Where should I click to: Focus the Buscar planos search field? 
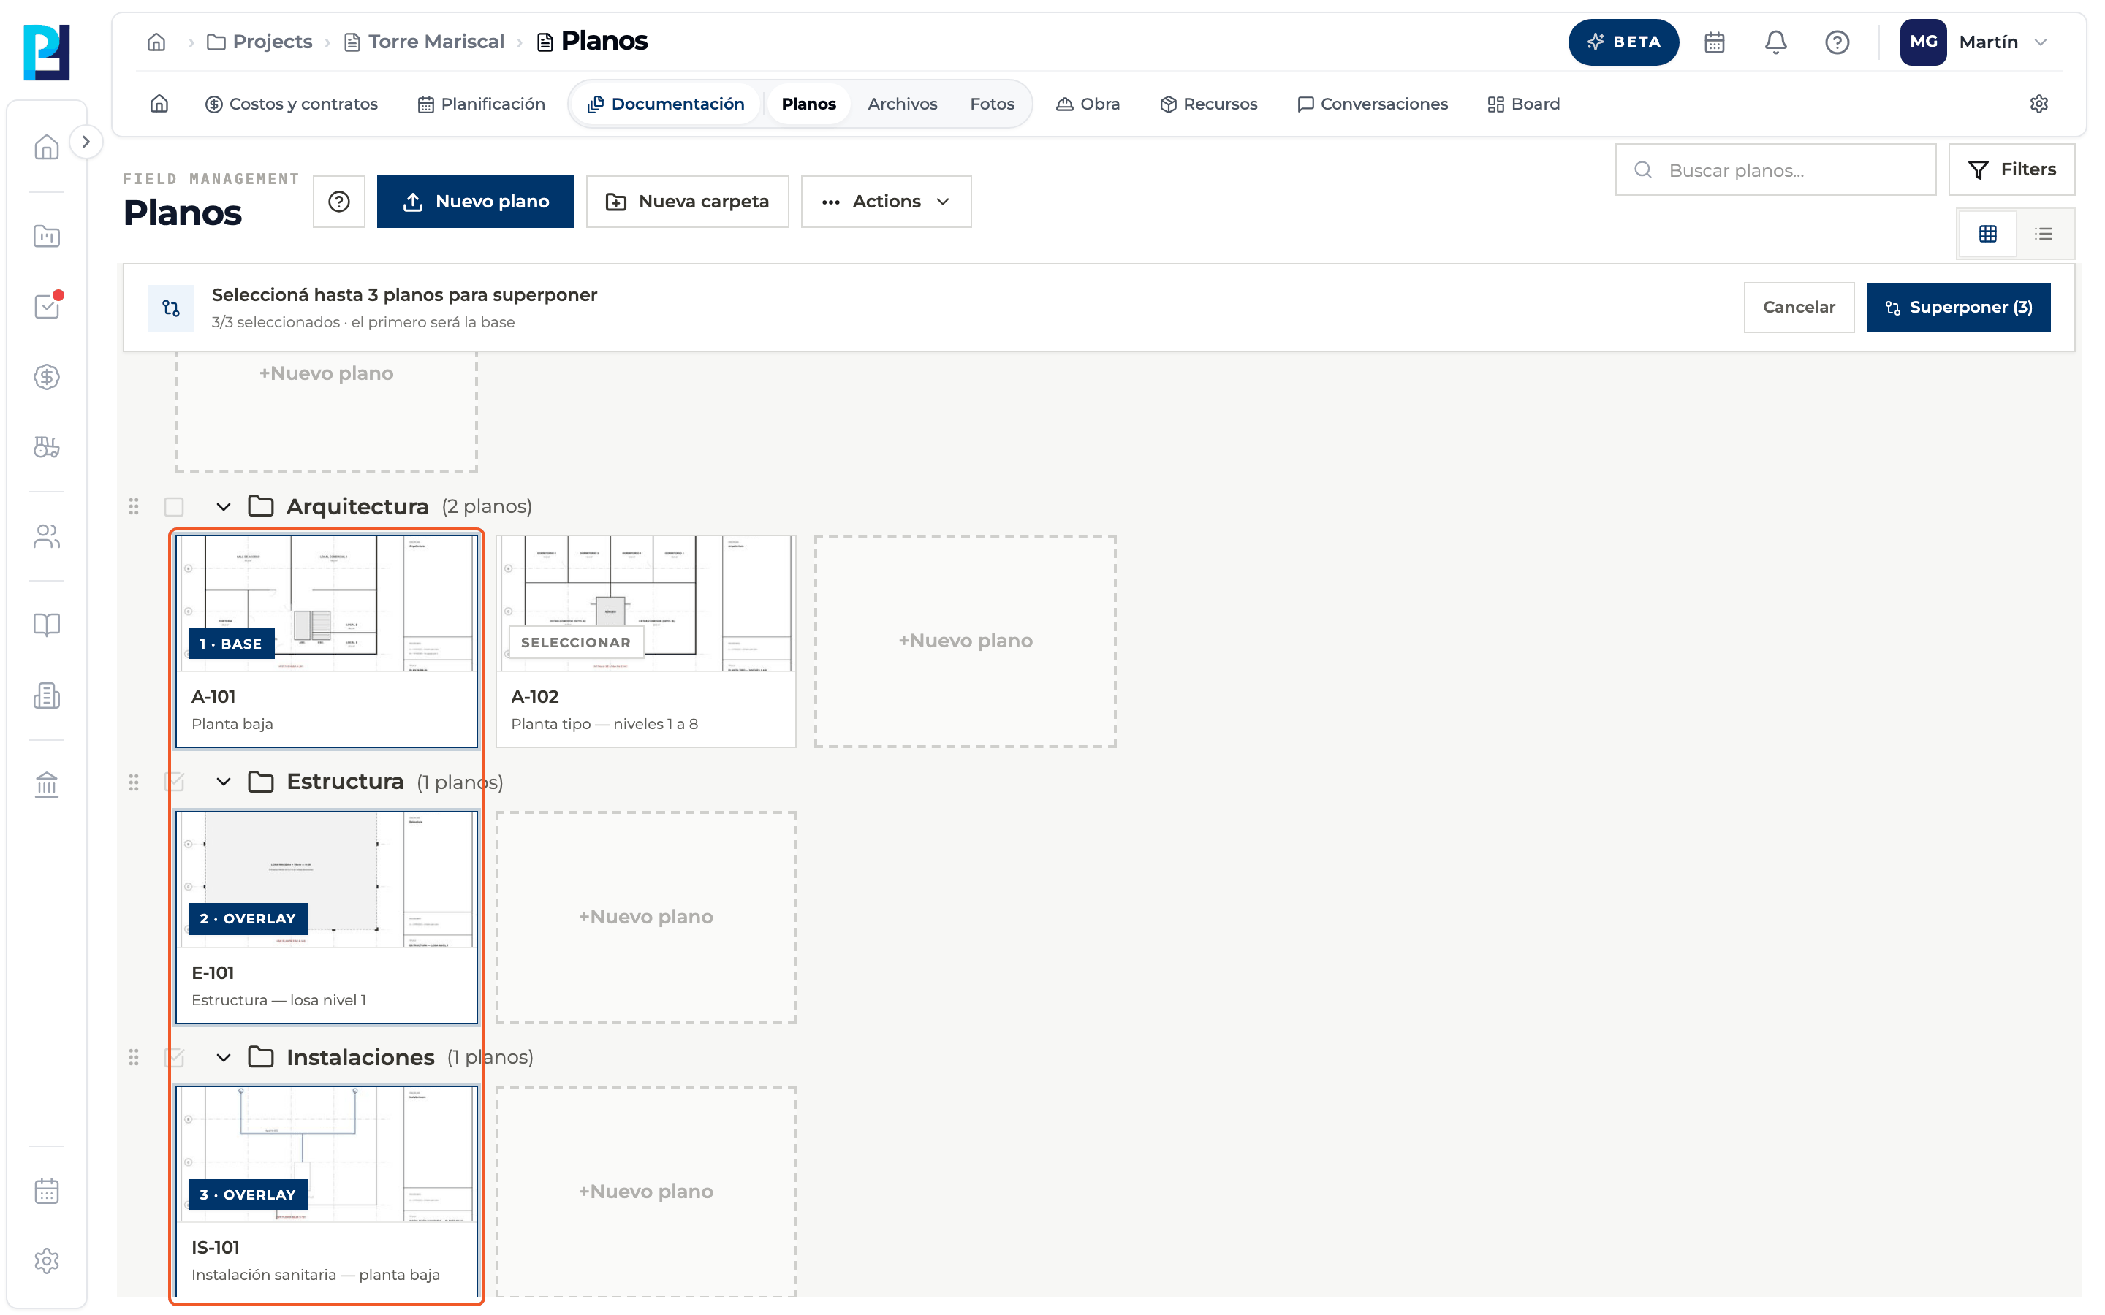pyautogui.click(x=1775, y=169)
